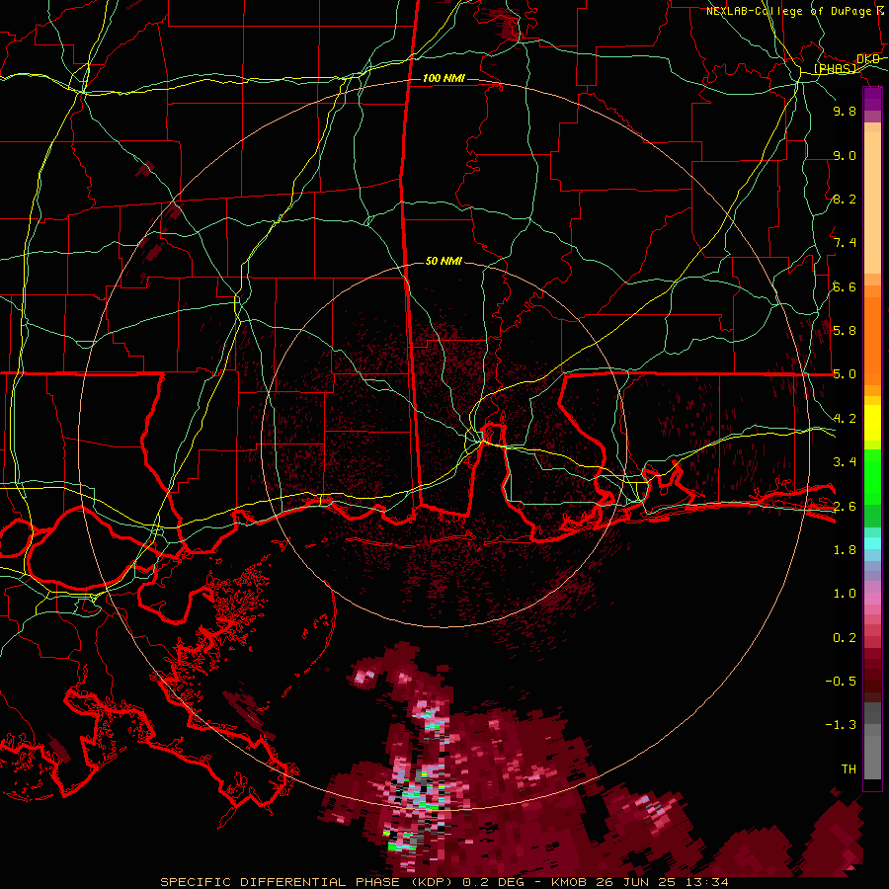
Task: Click the 1.8 scale value
Action: point(845,550)
